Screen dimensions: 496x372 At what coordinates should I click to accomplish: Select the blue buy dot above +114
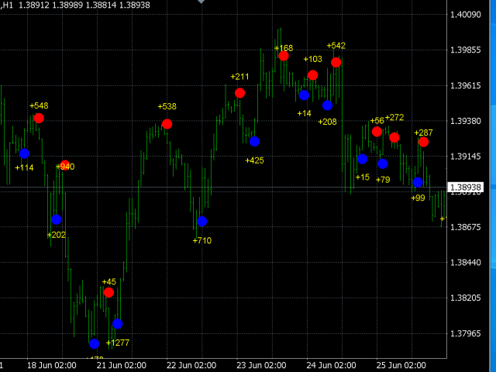24,153
